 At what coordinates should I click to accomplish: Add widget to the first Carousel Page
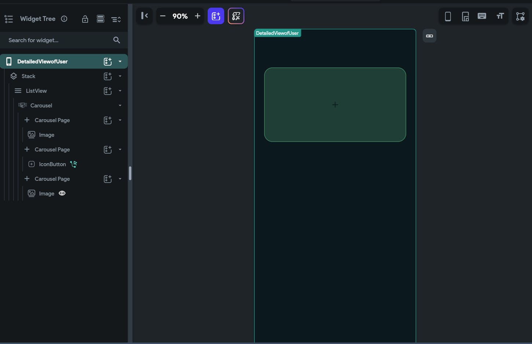[108, 120]
